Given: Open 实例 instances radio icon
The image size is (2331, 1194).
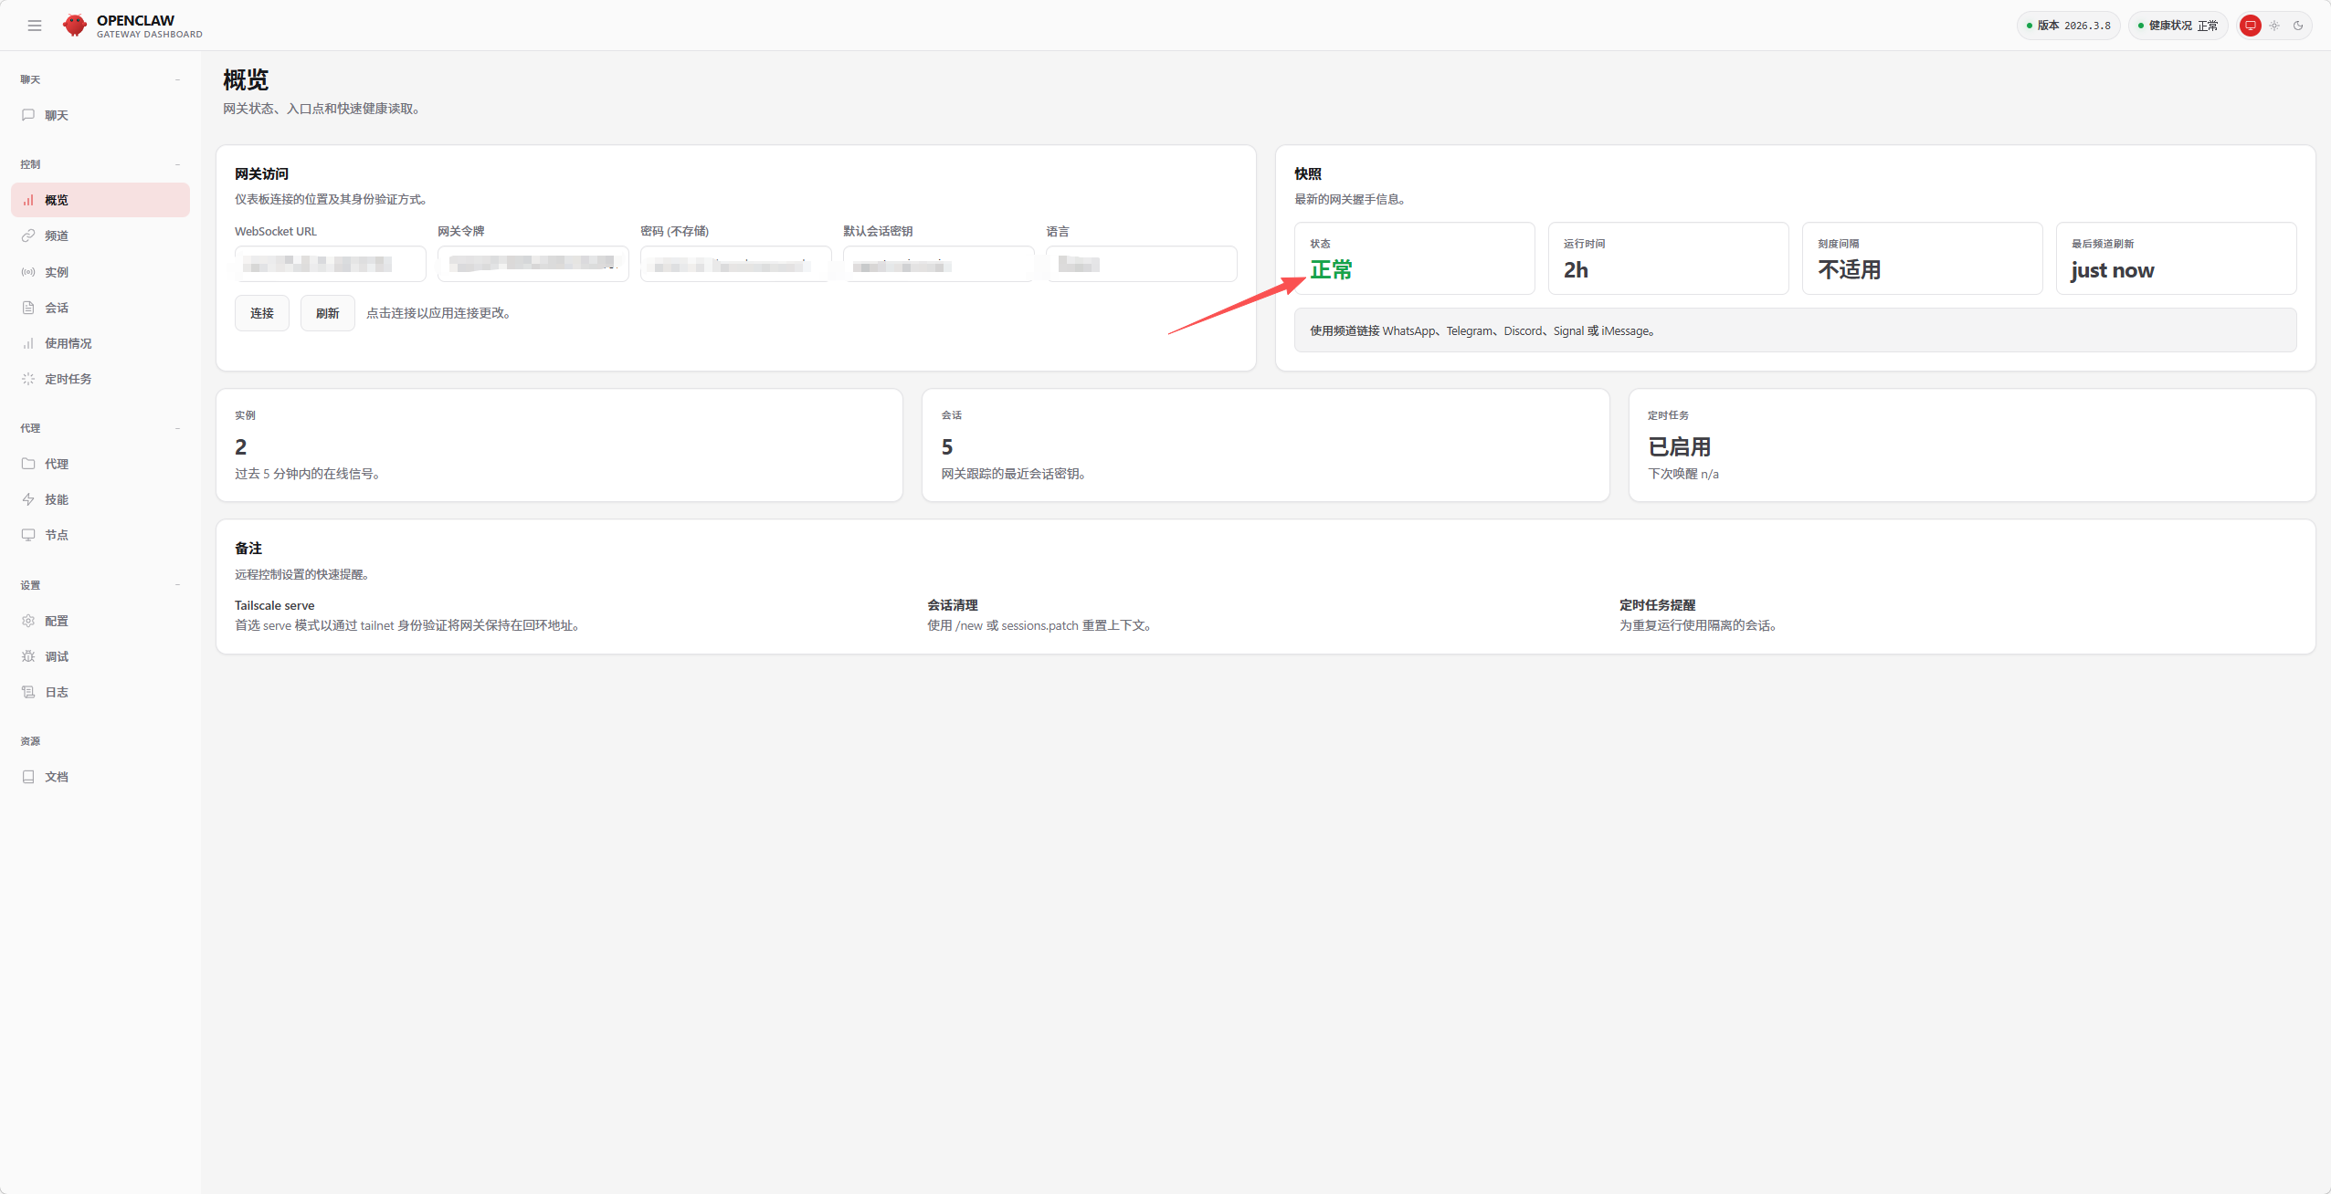Looking at the screenshot, I should (x=28, y=272).
